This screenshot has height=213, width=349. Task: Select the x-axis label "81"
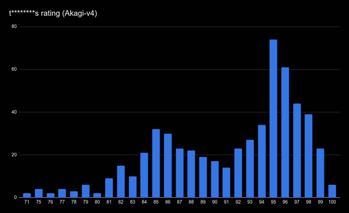click(109, 202)
